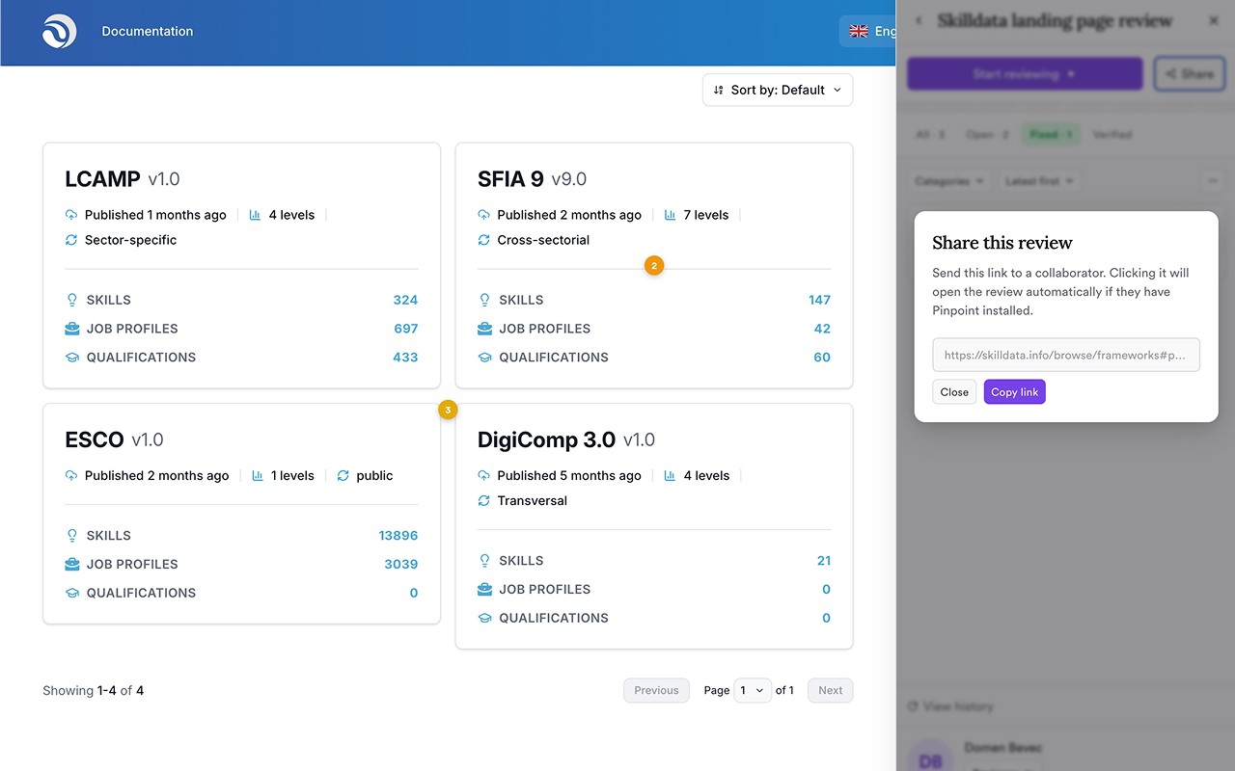This screenshot has width=1235, height=771.
Task: Open the DigiComp 3.0 framework title
Action: point(546,439)
